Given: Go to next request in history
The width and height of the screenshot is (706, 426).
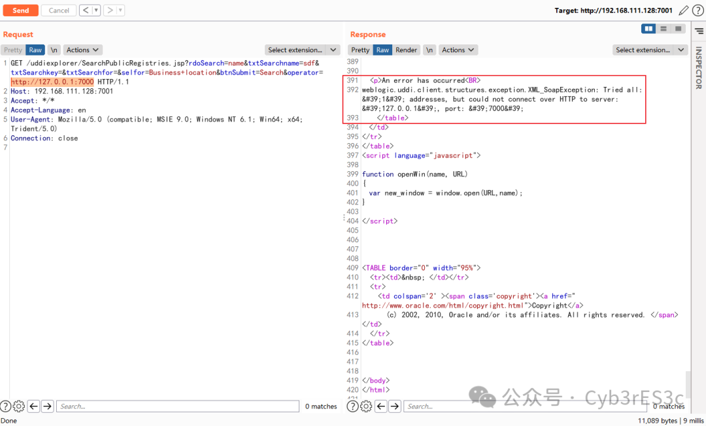Looking at the screenshot, I should click(110, 10).
